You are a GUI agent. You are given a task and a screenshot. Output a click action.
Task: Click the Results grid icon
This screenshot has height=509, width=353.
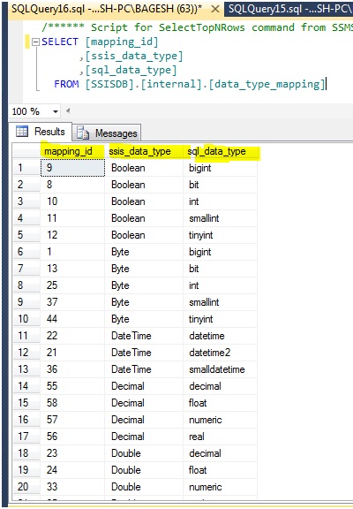coord(22,132)
